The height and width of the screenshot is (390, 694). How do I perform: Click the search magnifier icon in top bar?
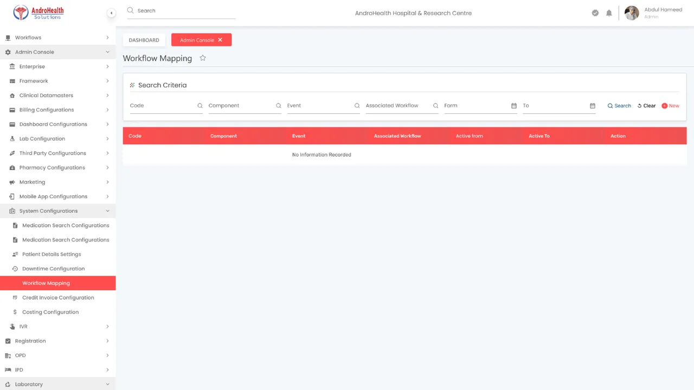point(130,10)
